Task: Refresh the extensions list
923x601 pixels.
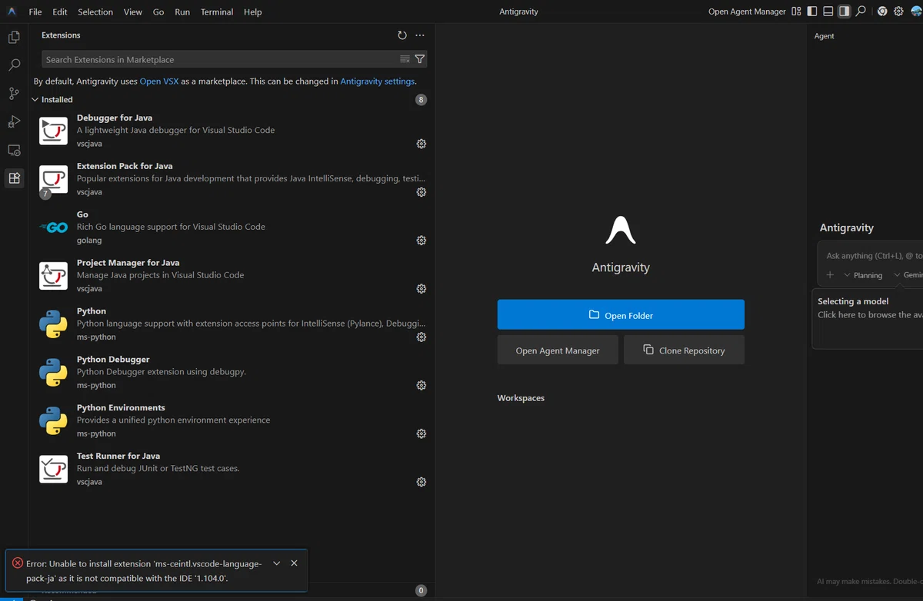Action: (402, 35)
